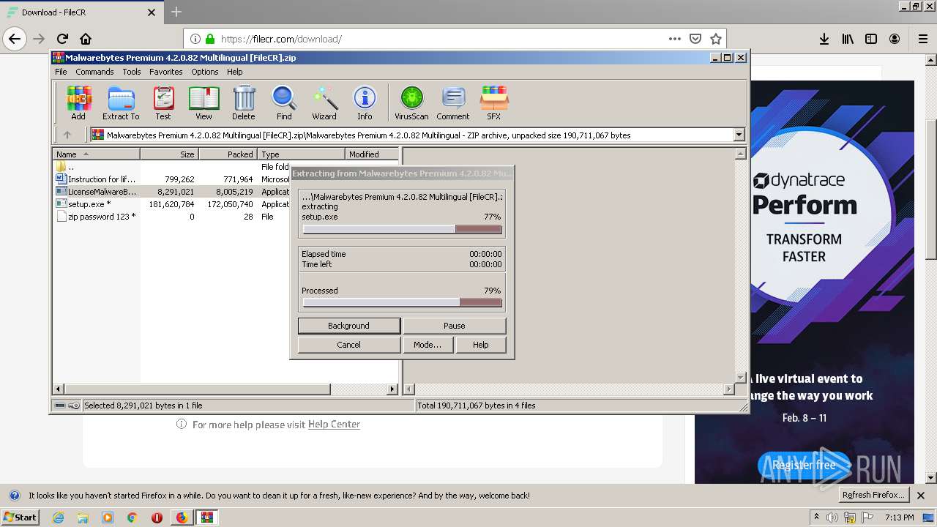Click the Pocket save icon
This screenshot has height=527, width=937.
coord(695,39)
